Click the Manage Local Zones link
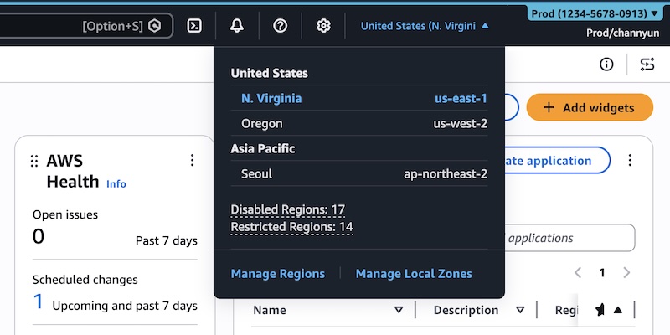 click(x=414, y=274)
